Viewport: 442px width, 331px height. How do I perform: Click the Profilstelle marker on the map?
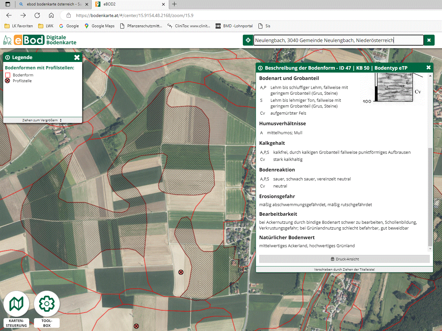coord(181,272)
